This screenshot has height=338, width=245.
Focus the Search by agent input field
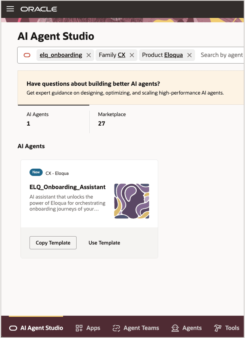tap(222, 55)
